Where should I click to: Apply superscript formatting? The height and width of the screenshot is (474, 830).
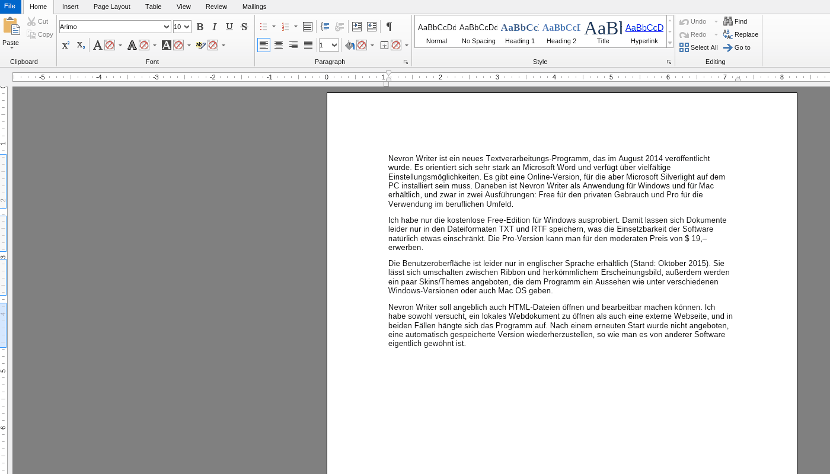(x=66, y=45)
